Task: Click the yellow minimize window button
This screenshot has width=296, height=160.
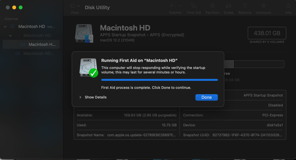Action: 14,7
